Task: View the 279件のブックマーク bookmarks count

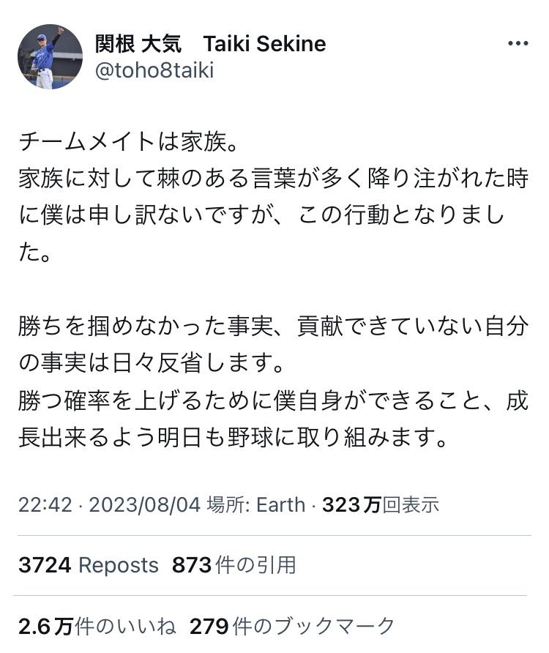Action: click(292, 627)
